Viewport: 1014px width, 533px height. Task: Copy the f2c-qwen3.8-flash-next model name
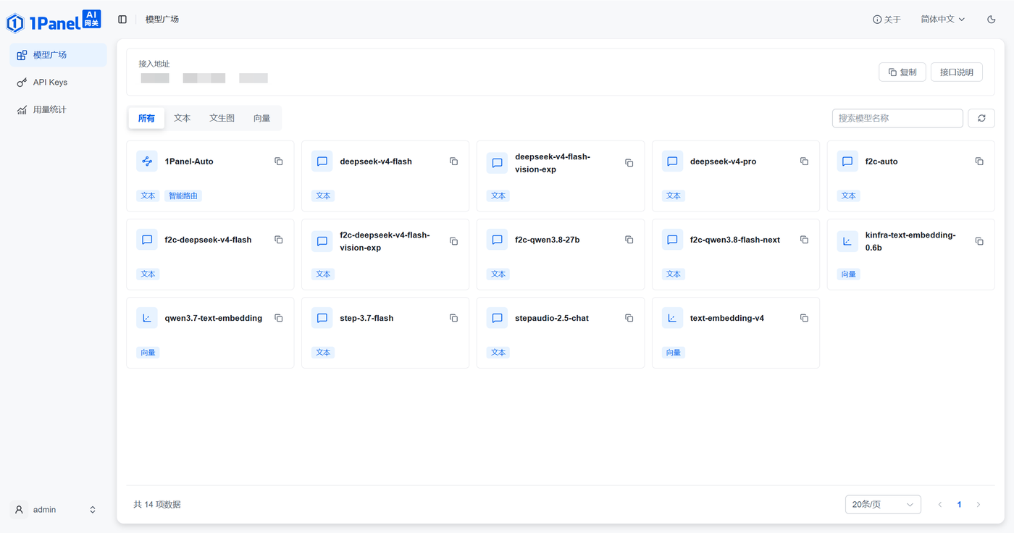[x=804, y=240]
